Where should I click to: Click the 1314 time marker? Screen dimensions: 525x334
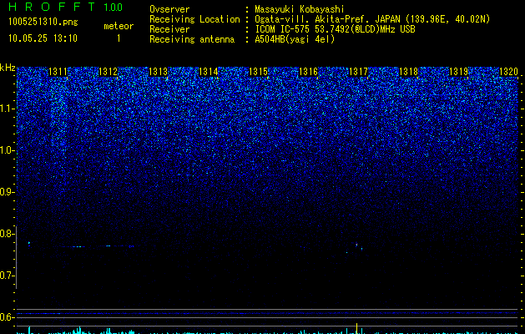209,72
